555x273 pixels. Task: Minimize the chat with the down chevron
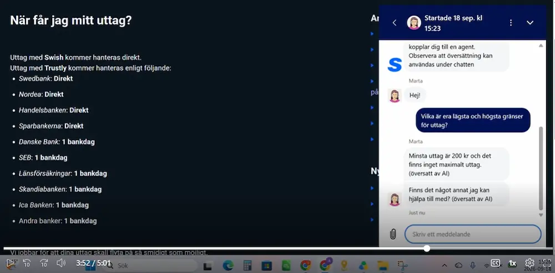click(x=530, y=23)
